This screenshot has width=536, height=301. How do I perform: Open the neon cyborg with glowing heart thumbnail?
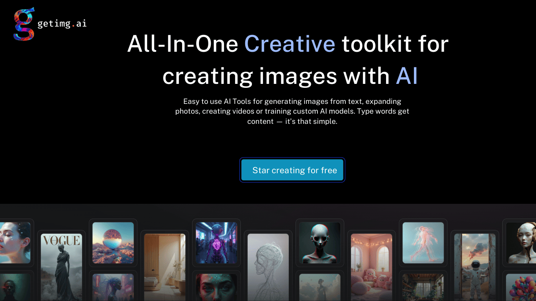216,243
